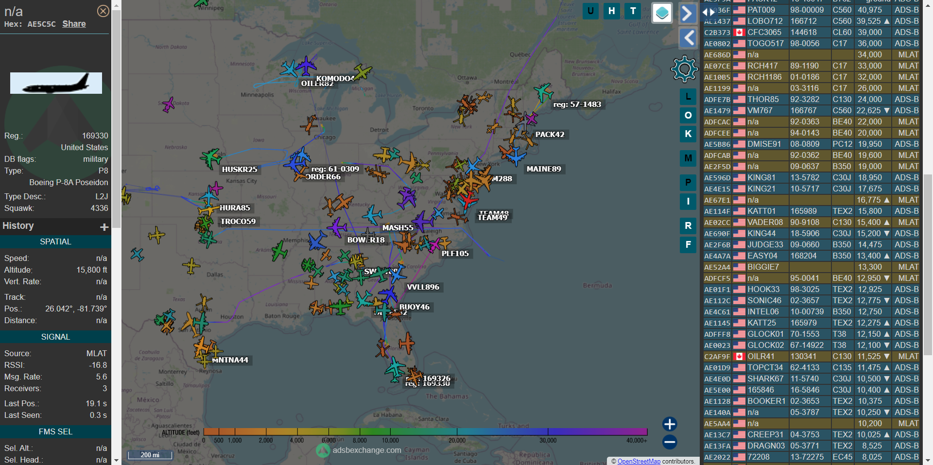Zoom in with the plus button
Viewport: 933px width, 465px height.
tap(670, 424)
